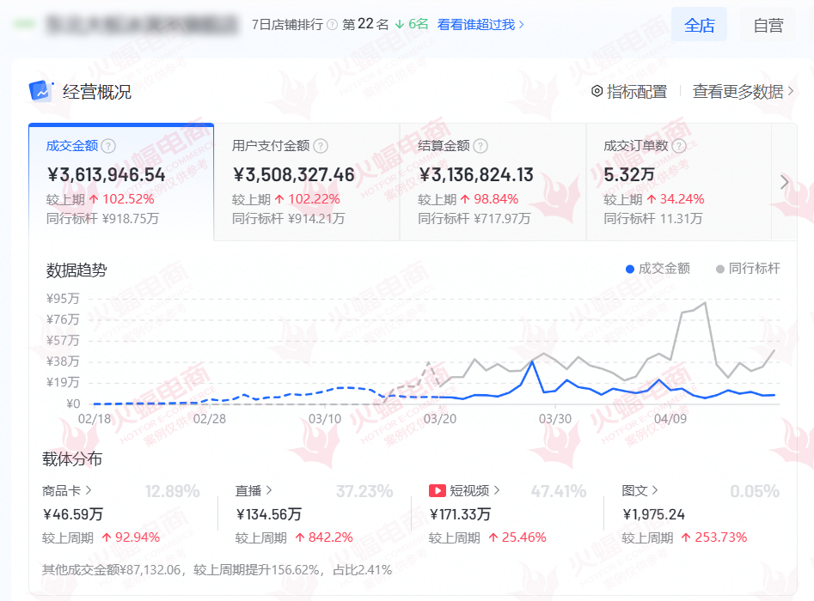Click help icon next to 成交订单数
This screenshot has height=601, width=814.
[x=679, y=146]
